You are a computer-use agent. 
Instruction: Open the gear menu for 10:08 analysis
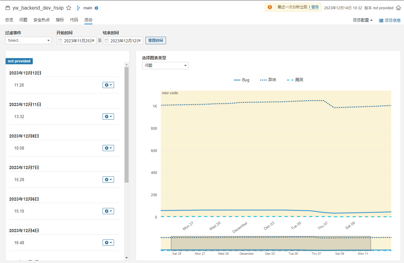[x=108, y=148]
